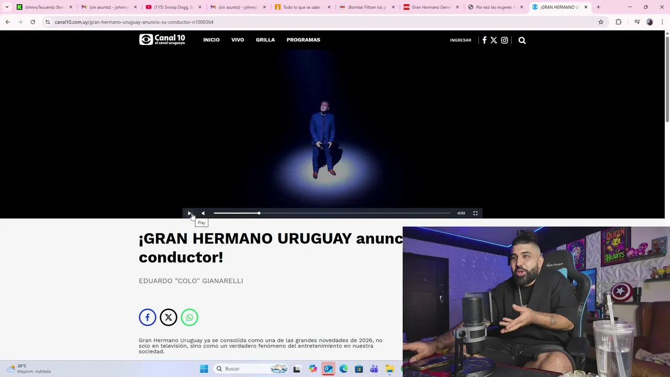Viewport: 670px width, 377px height.
Task: Open the Chrome three-dot menu
Action: 663,22
